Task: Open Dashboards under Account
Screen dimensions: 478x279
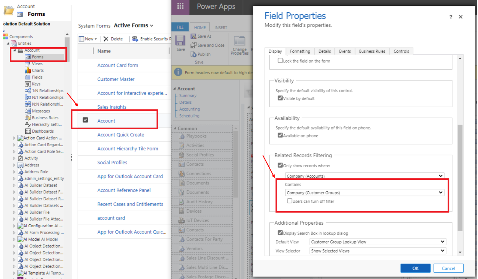Action: (x=43, y=131)
